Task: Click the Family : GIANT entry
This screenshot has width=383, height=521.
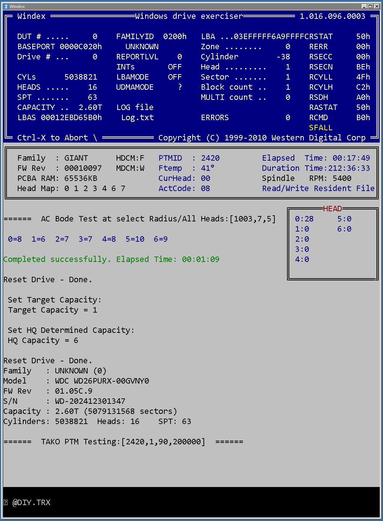Action: pyautogui.click(x=52, y=158)
